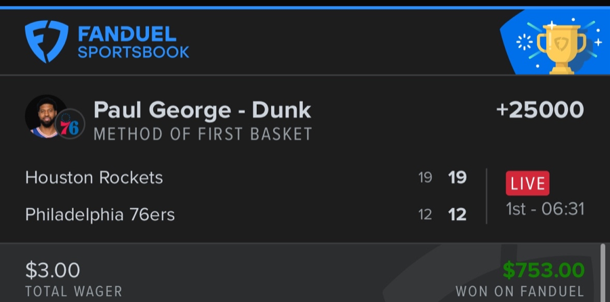610x302 pixels.
Task: Select the Philadelphia 76ers team name
Action: pos(100,215)
